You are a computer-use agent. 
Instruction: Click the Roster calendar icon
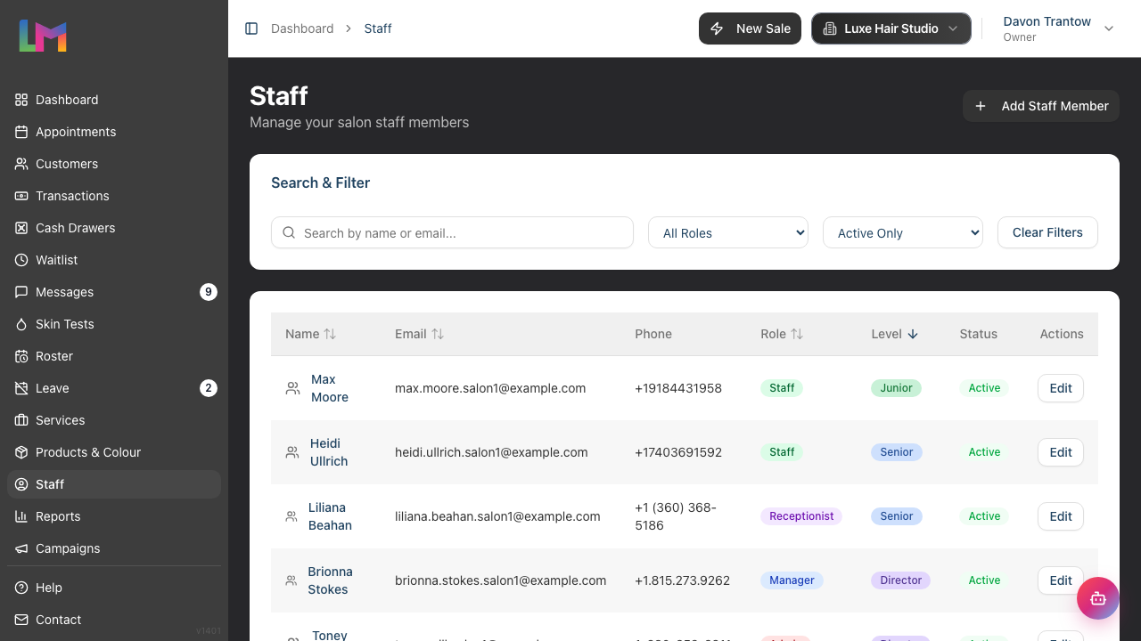tap(21, 356)
